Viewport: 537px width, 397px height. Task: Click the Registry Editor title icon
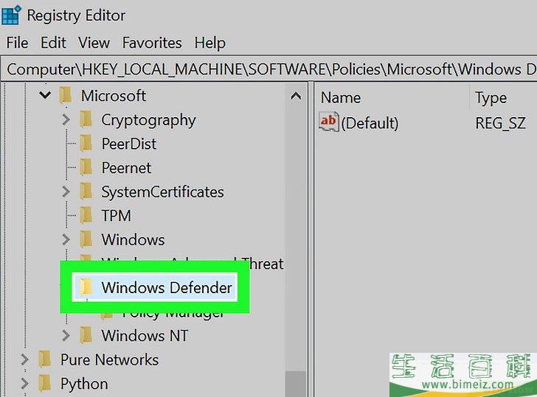tap(12, 15)
